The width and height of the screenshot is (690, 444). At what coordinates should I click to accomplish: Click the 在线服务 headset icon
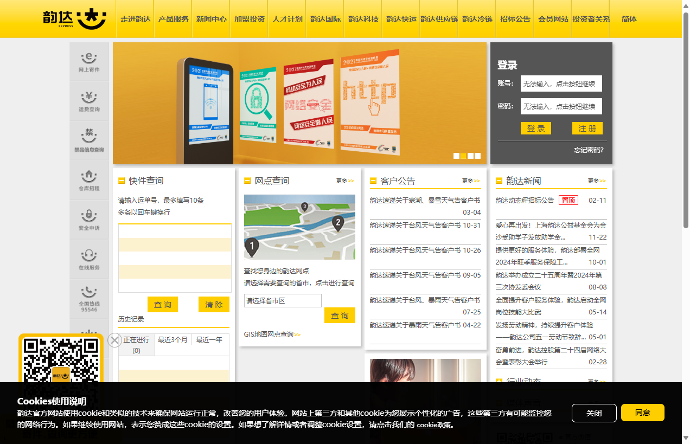tap(89, 260)
